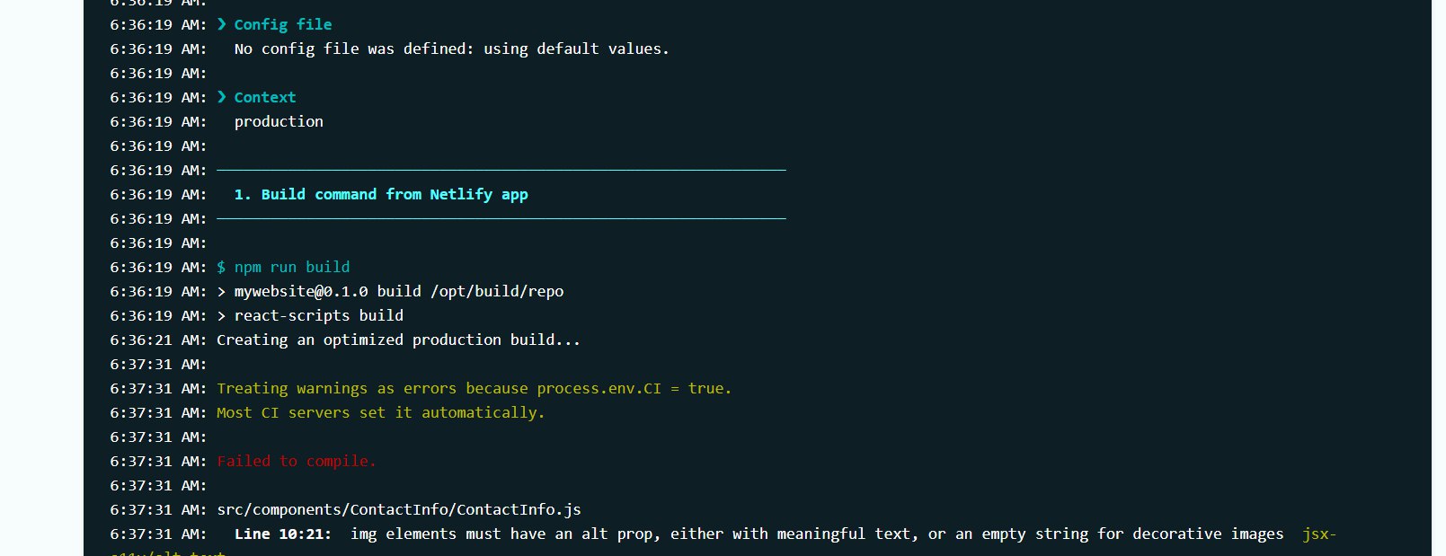
Task: Click 'Creating an optimized production build...' line
Action: point(399,340)
